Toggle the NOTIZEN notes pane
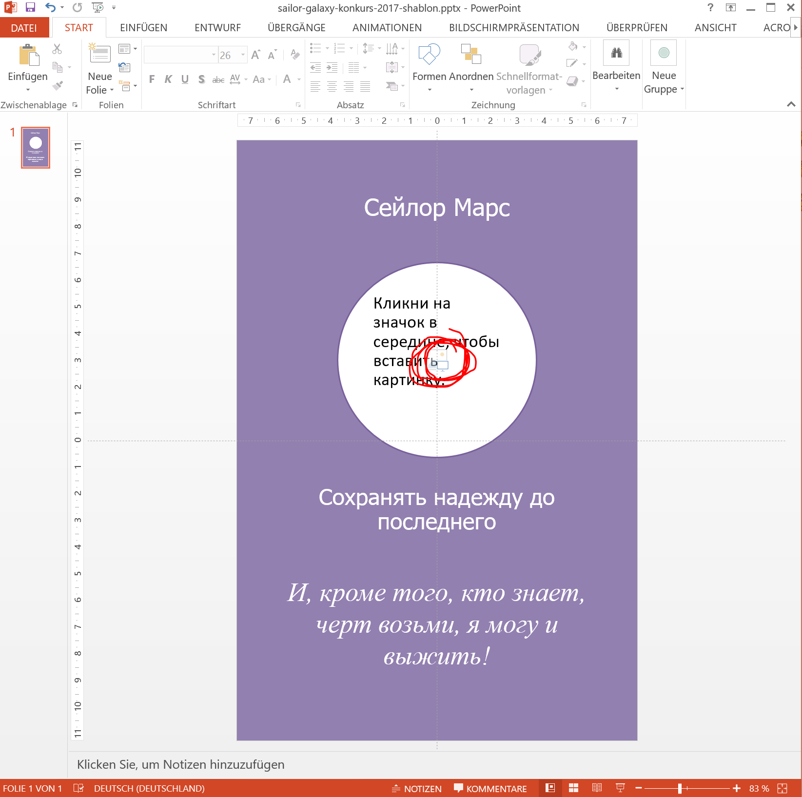This screenshot has height=797, width=802. tap(417, 788)
